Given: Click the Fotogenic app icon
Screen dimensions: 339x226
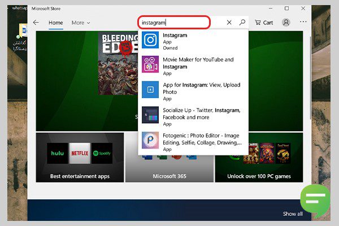Looking at the screenshot, I should point(150,140).
